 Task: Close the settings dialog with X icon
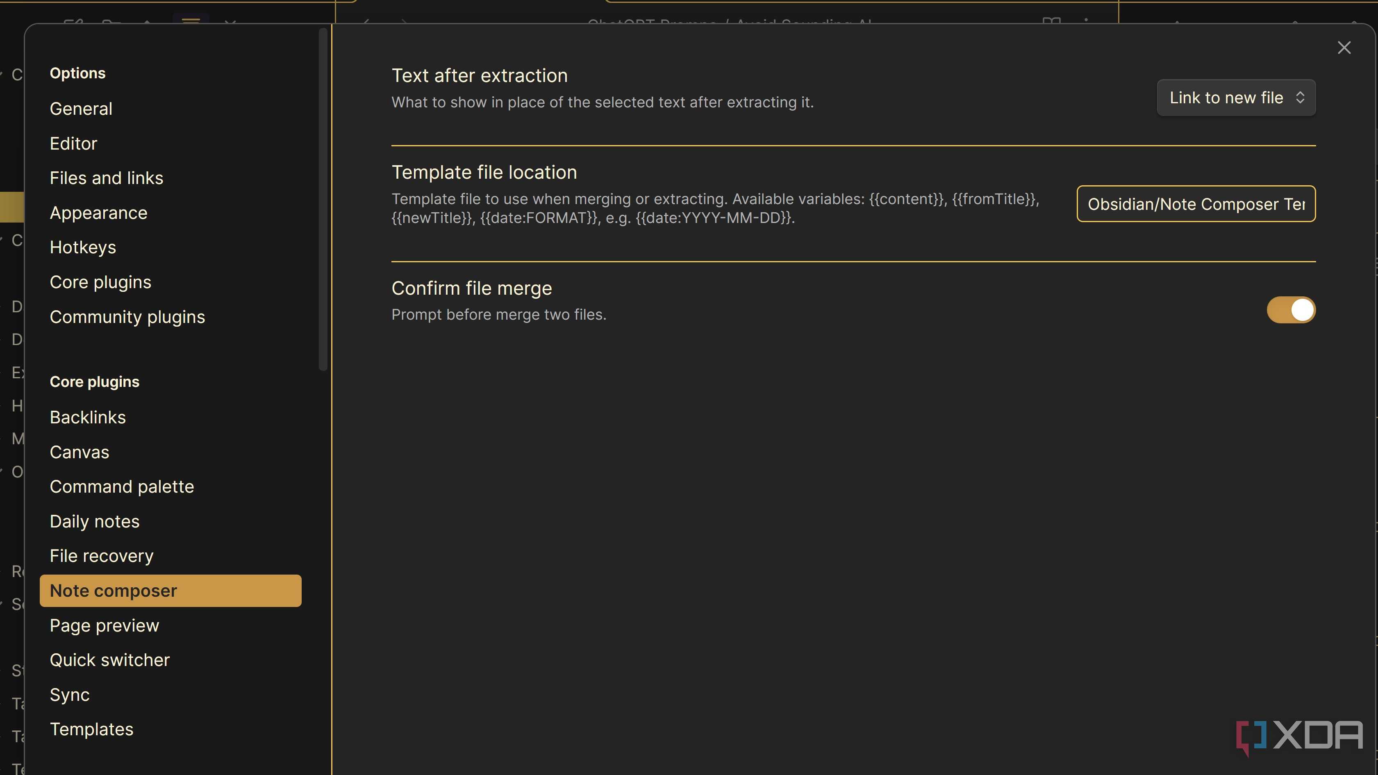(1344, 48)
